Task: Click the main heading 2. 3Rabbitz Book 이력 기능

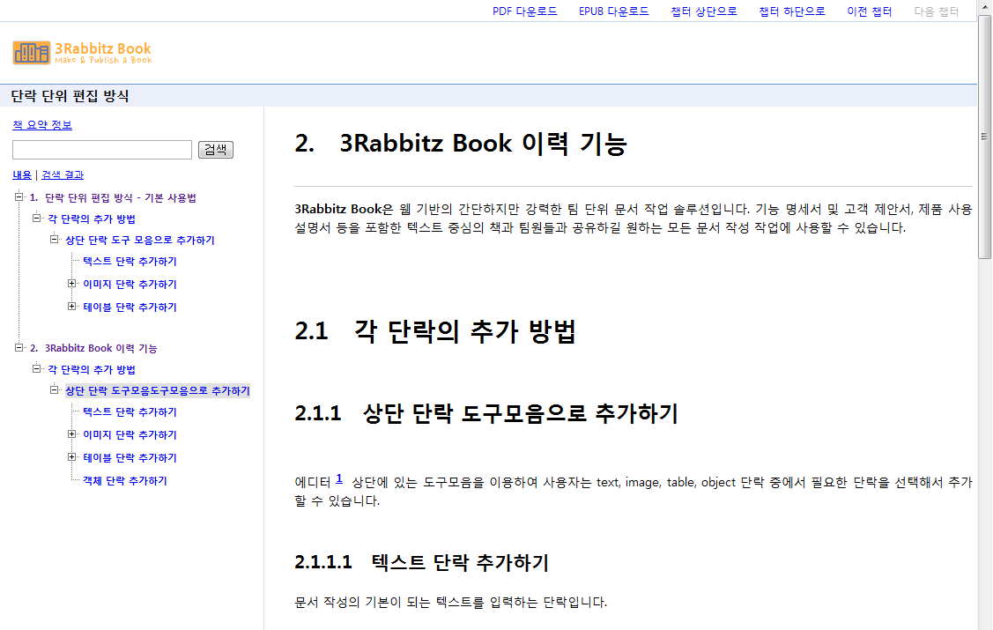Action: [x=461, y=143]
